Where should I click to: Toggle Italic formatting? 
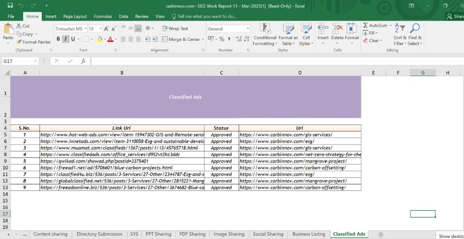point(65,39)
